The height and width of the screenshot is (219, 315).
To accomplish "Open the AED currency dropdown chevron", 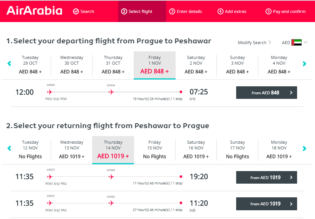I will 305,42.
